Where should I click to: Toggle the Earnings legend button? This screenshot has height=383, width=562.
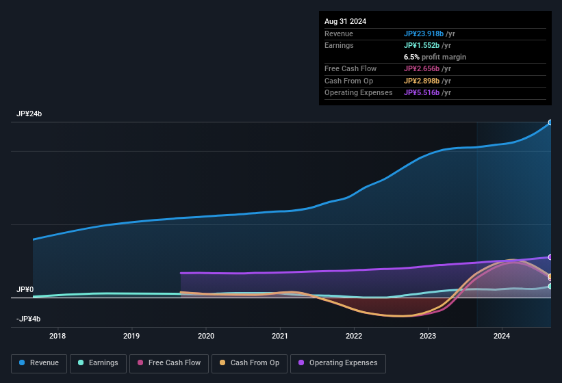(x=98, y=363)
